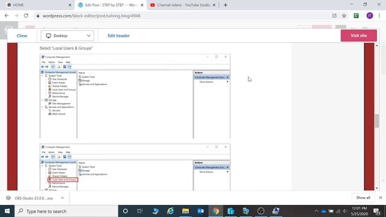Viewport: 386px width, 217px height.
Task: Open the taskbar clock and date
Action: 359,211
